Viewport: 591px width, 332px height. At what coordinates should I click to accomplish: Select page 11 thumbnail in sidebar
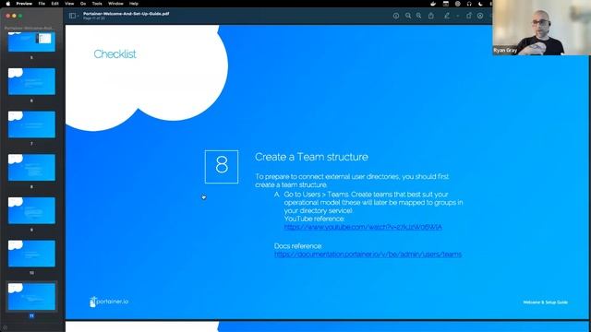[x=31, y=297]
